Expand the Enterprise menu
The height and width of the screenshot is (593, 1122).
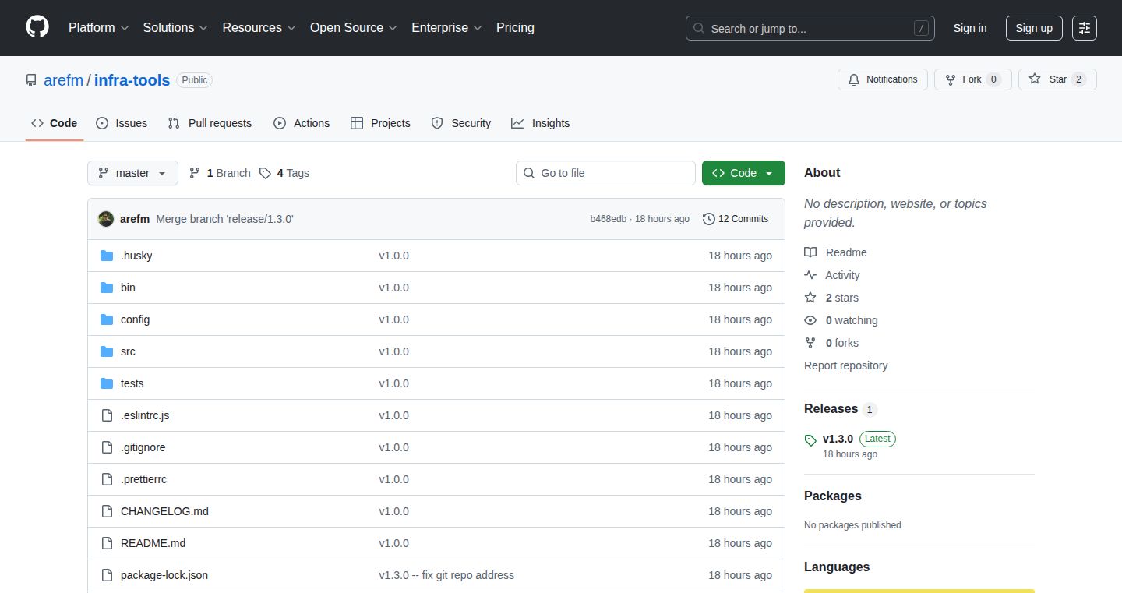447,27
